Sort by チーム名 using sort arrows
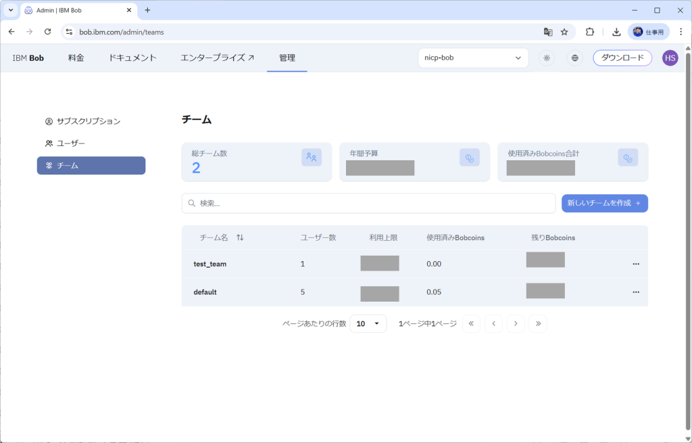 tap(240, 237)
